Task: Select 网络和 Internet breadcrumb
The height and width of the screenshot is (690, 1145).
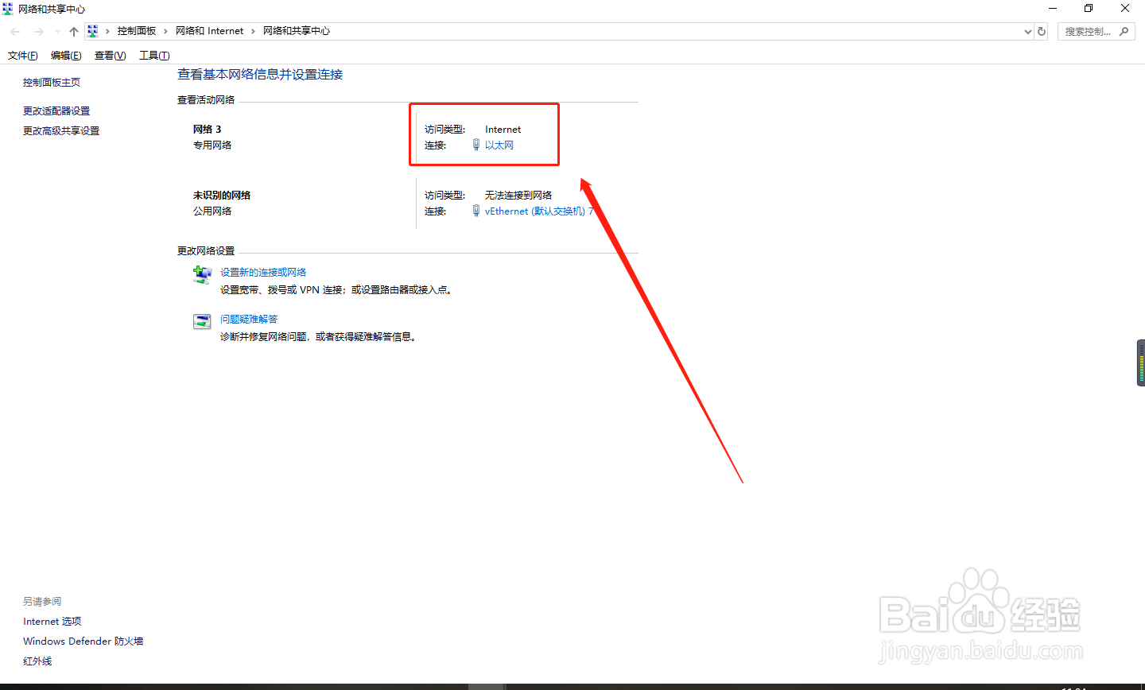Action: [x=210, y=31]
